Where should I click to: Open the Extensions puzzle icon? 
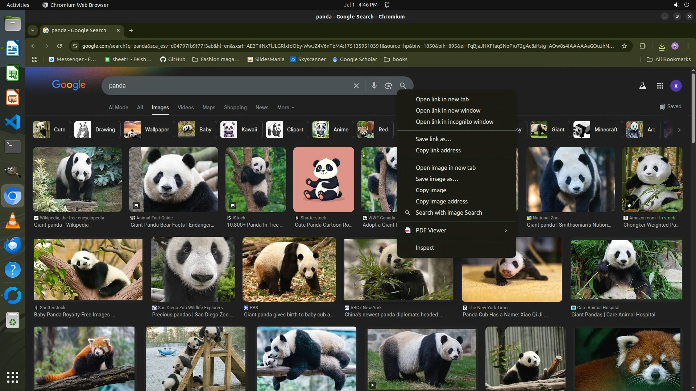coord(642,46)
